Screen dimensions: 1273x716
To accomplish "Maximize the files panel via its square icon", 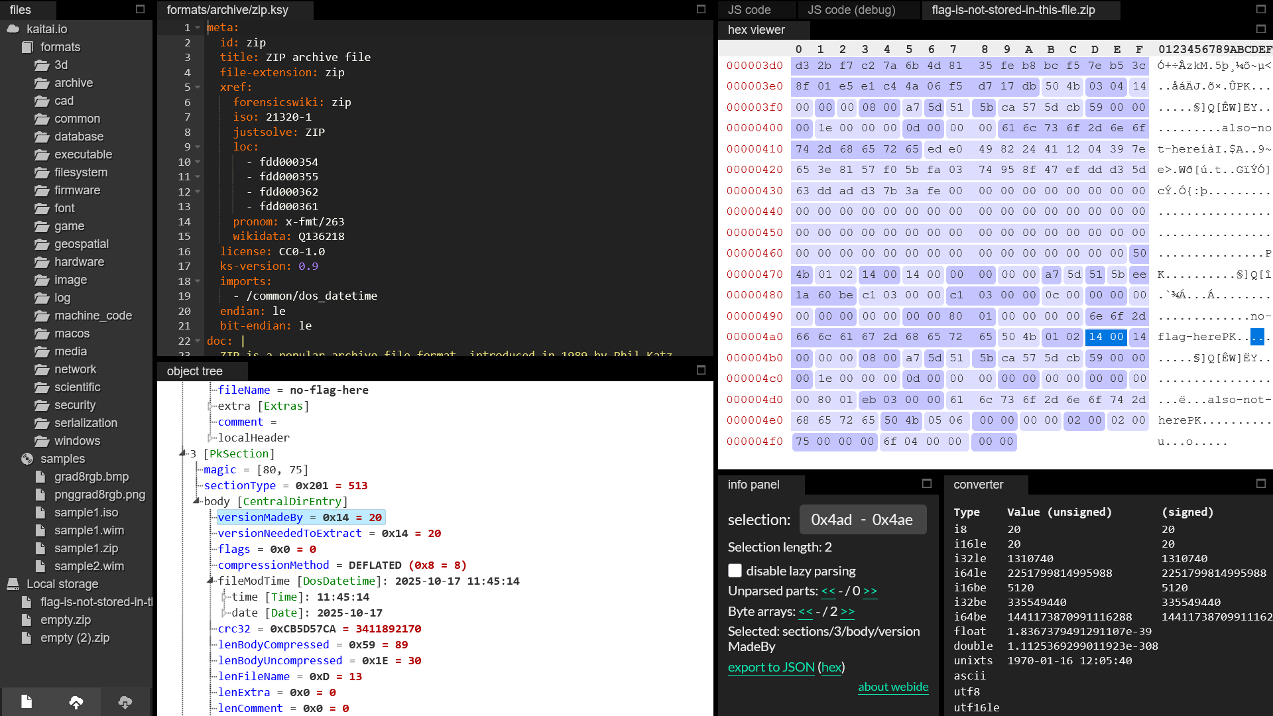I will coord(140,9).
